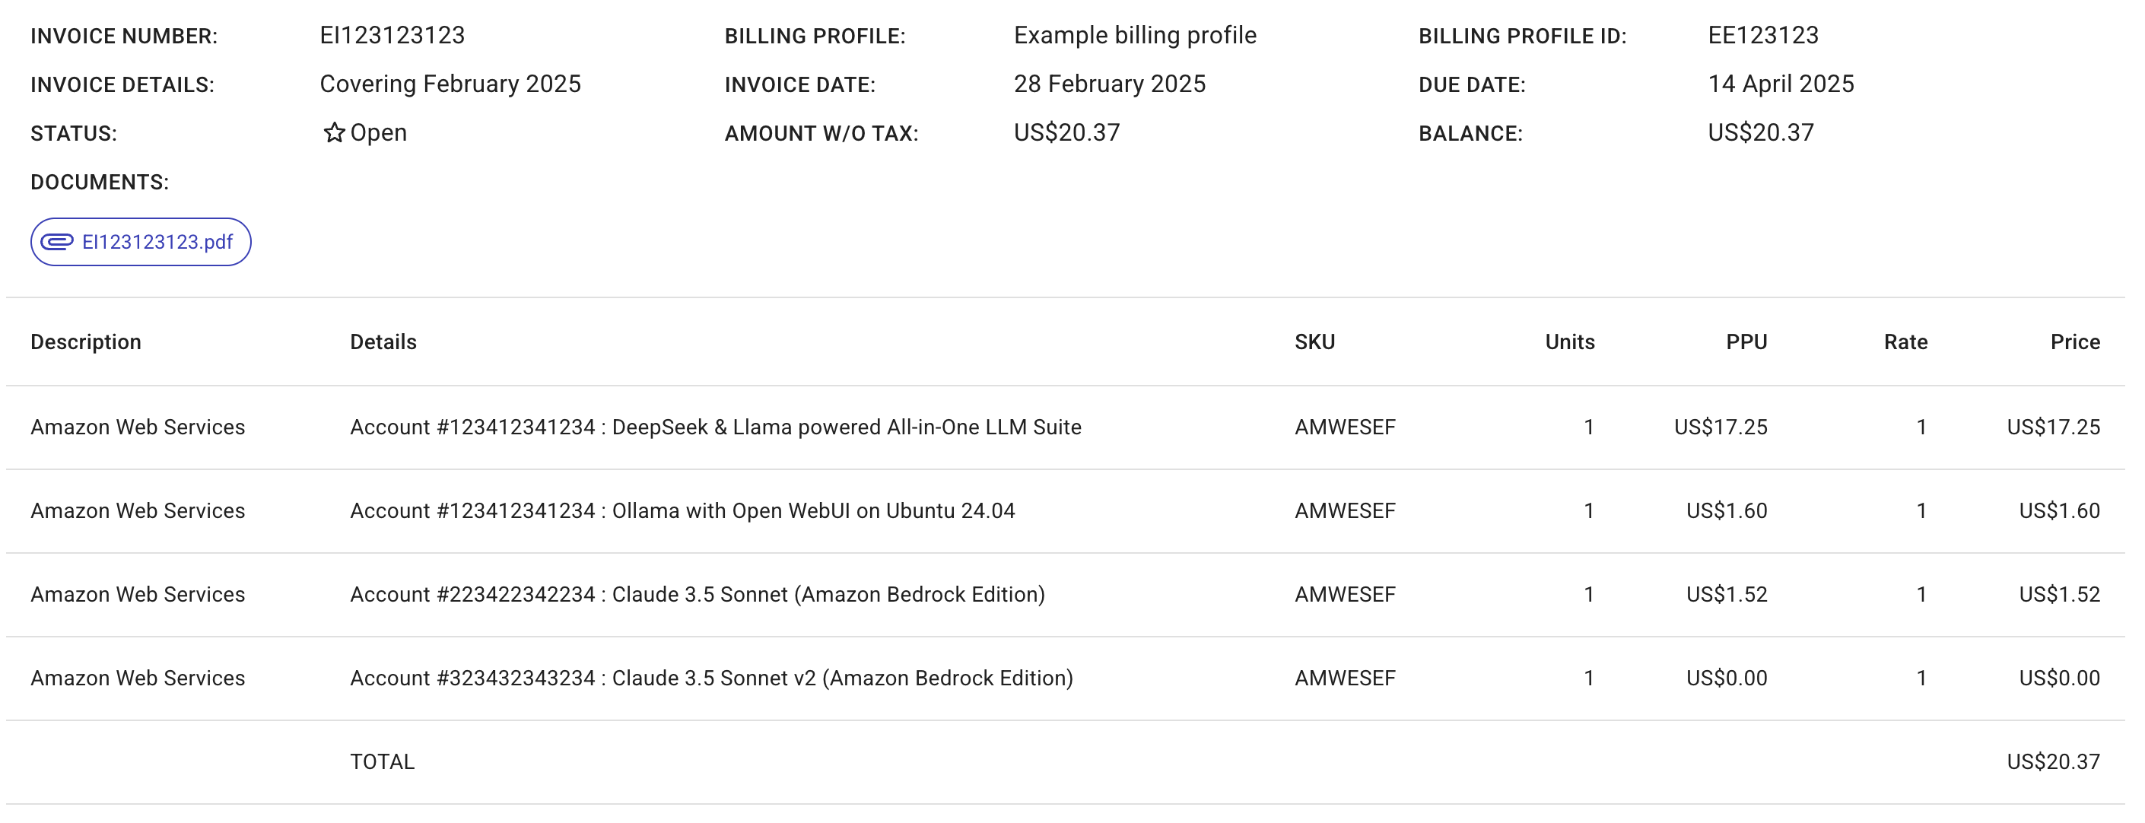Viewport: 2145px width, 823px height.
Task: Open the EI123123123.pdf document
Action: (x=157, y=242)
